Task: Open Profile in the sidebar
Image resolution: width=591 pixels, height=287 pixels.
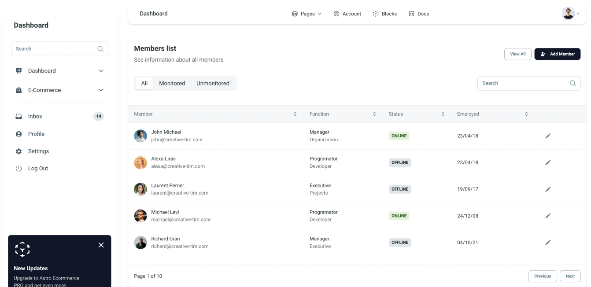Action: click(x=59, y=134)
